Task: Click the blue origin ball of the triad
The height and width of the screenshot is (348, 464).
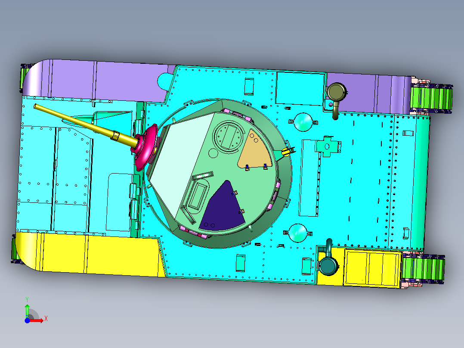Action: [x=27, y=320]
